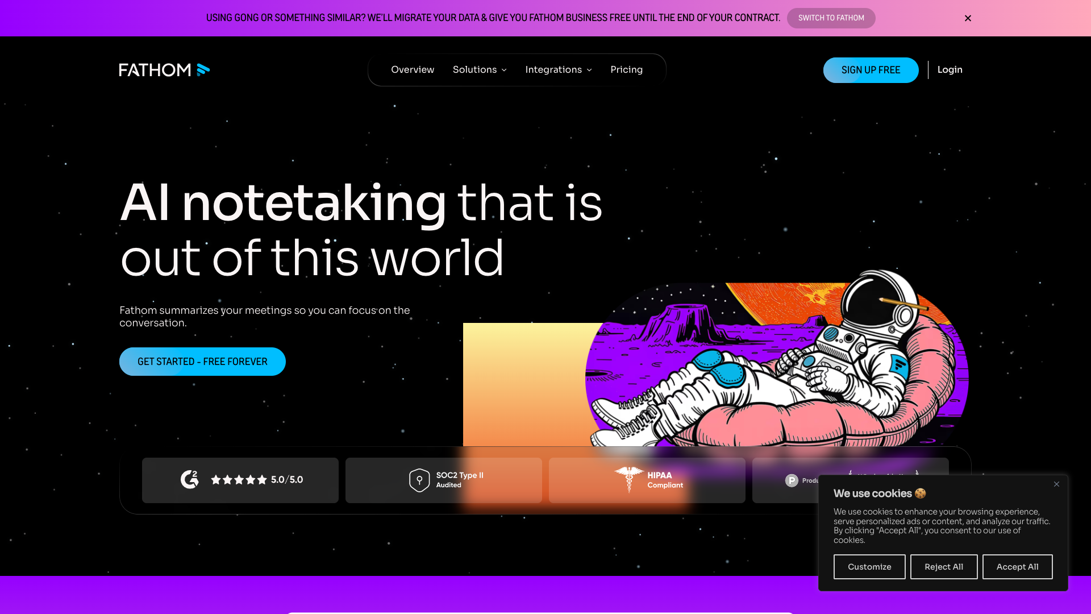Expand the Integrations dropdown menu

click(x=558, y=70)
